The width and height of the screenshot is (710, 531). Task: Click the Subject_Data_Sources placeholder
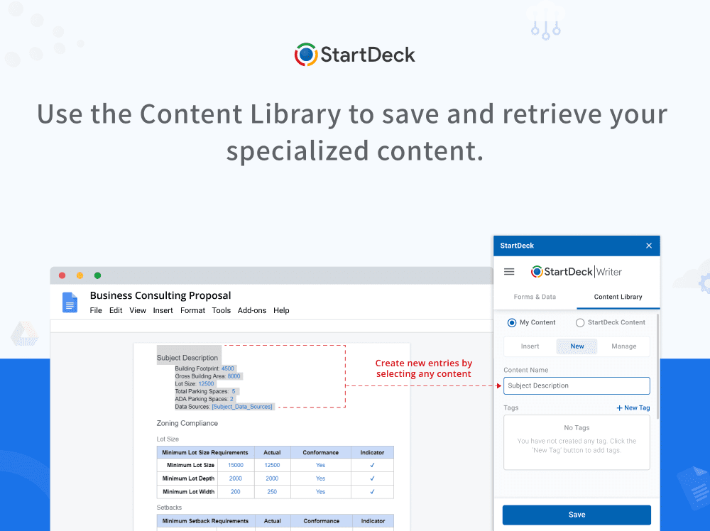tap(242, 407)
